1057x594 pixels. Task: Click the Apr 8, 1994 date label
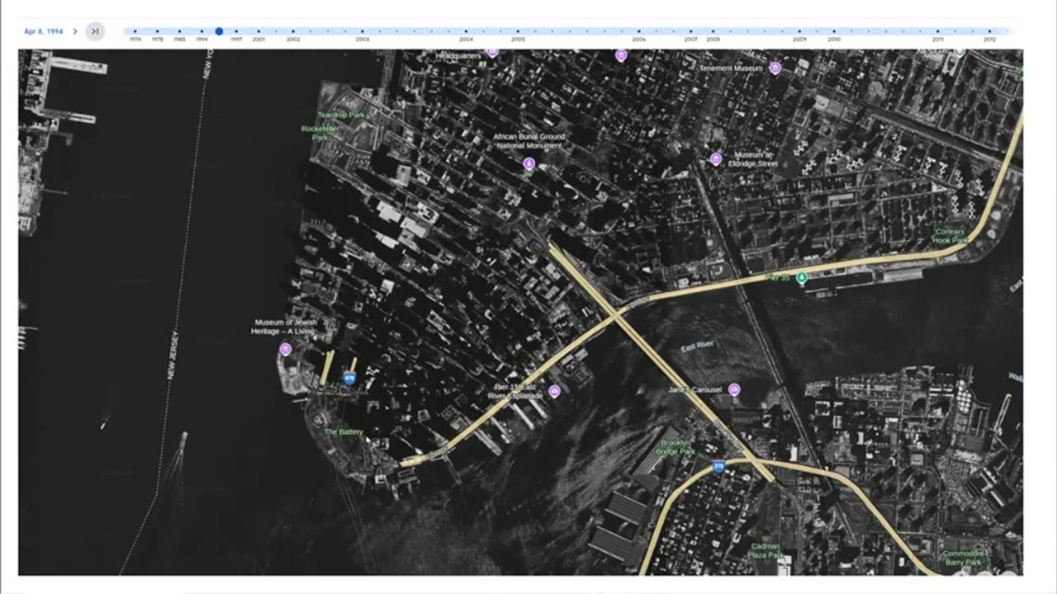(x=43, y=31)
